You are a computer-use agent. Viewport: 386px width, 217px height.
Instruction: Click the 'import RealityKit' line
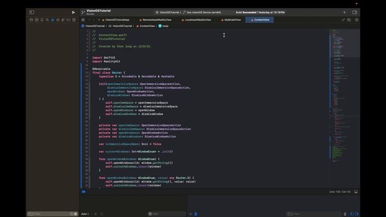point(106,61)
